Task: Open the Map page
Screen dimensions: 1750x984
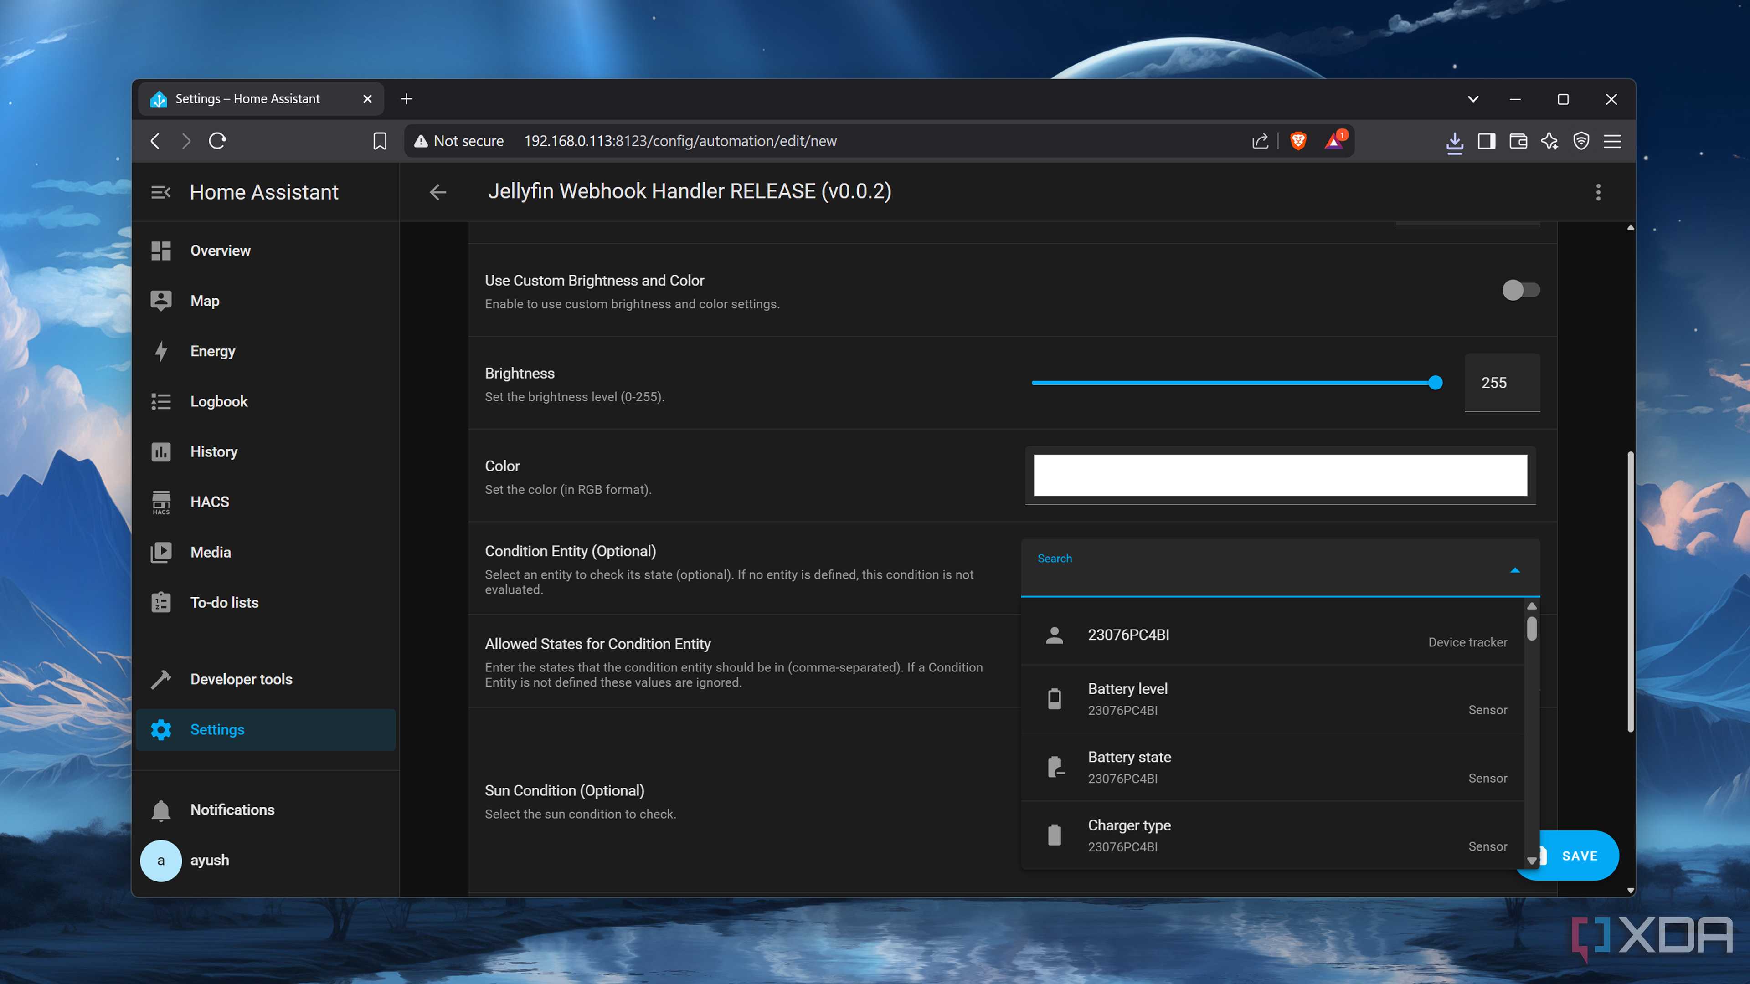Action: (x=266, y=301)
